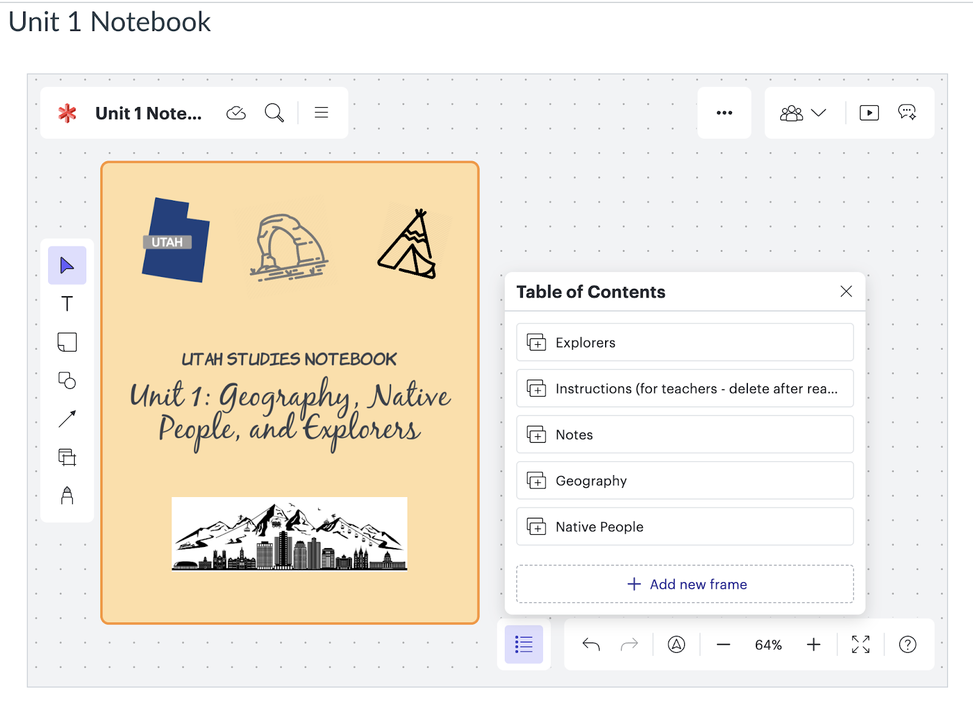Close the Table of Contents panel

[846, 291]
